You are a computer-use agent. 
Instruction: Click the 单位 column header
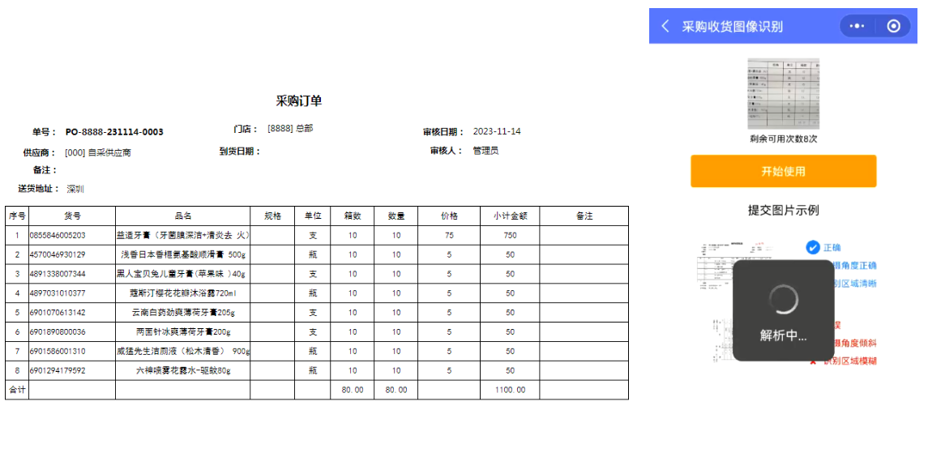tap(313, 216)
